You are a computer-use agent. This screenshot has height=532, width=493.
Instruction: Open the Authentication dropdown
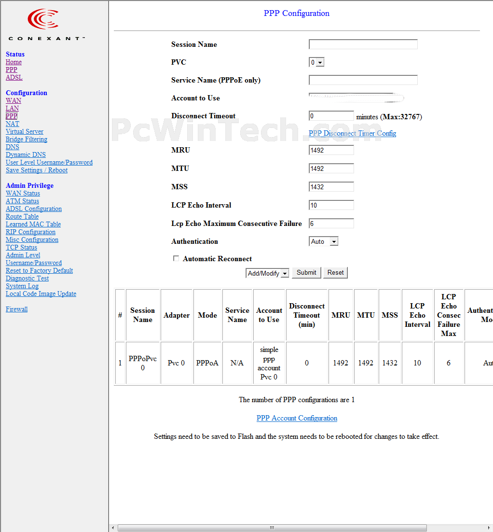coord(324,241)
